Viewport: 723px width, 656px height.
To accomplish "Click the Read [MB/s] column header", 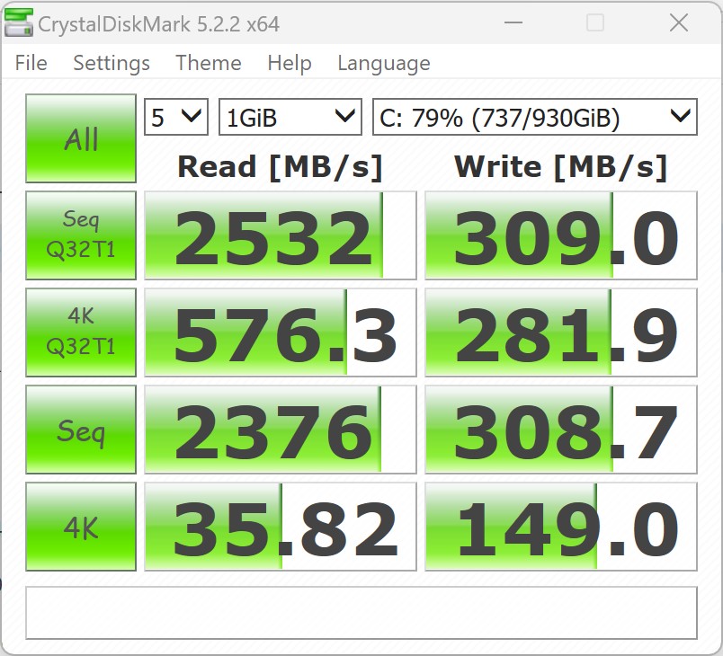I will [x=280, y=167].
